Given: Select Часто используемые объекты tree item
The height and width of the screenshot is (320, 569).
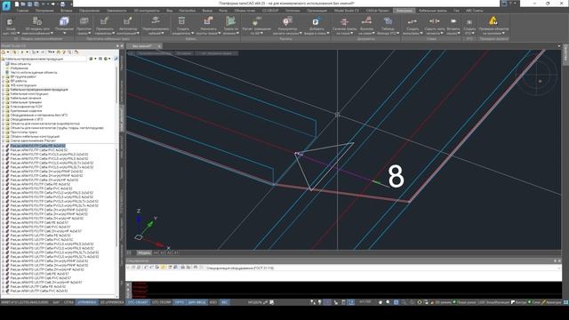Looking at the screenshot, I should point(34,72).
